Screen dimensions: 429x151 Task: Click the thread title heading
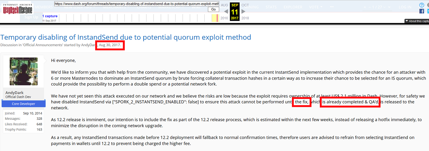126,37
